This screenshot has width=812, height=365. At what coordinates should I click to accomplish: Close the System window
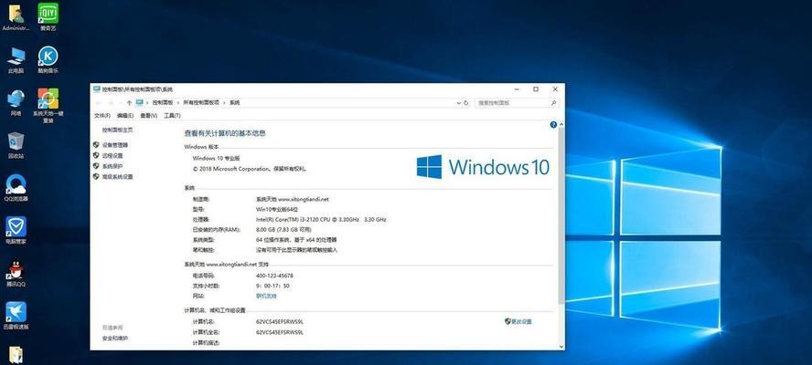(555, 89)
